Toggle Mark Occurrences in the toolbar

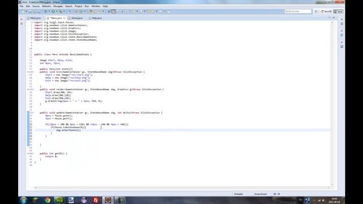point(113,11)
